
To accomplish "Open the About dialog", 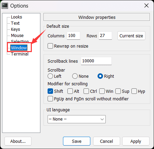I will tap(18, 141).
